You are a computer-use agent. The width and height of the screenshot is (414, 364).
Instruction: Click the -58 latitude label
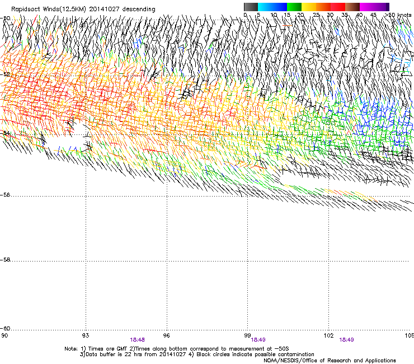(x=5, y=260)
